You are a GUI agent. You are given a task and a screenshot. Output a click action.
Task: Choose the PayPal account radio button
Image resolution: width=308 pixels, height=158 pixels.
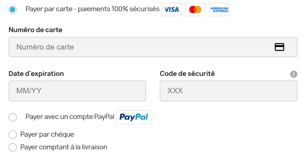pos(13,118)
